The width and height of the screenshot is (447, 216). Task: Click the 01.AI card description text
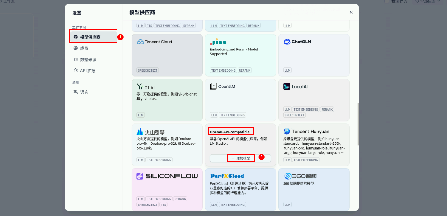click(166, 96)
